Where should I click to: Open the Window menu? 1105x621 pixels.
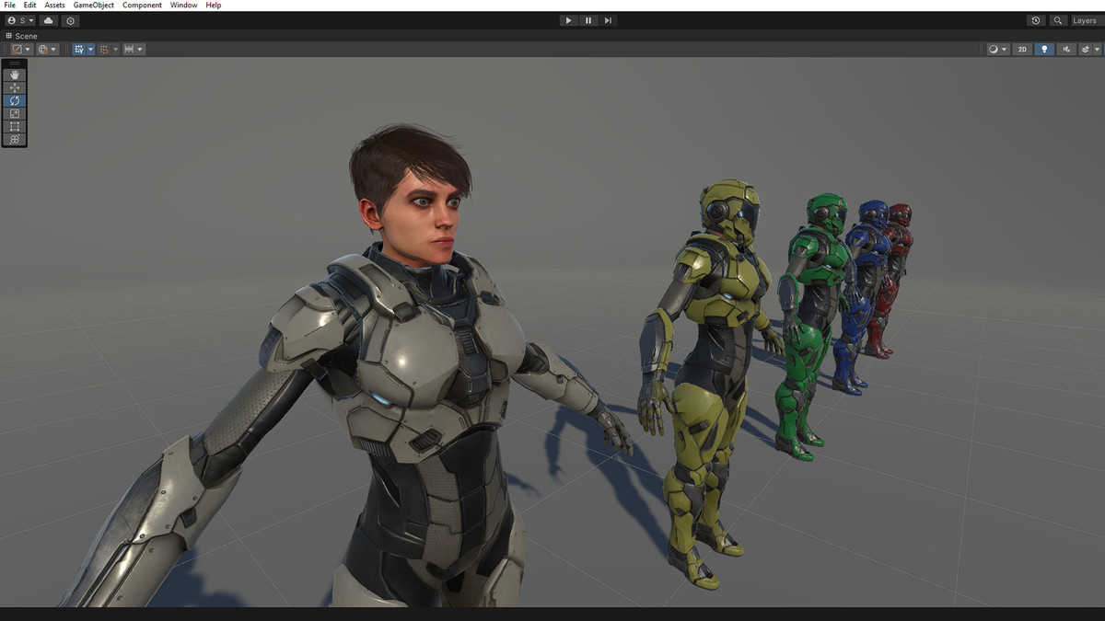184,6
